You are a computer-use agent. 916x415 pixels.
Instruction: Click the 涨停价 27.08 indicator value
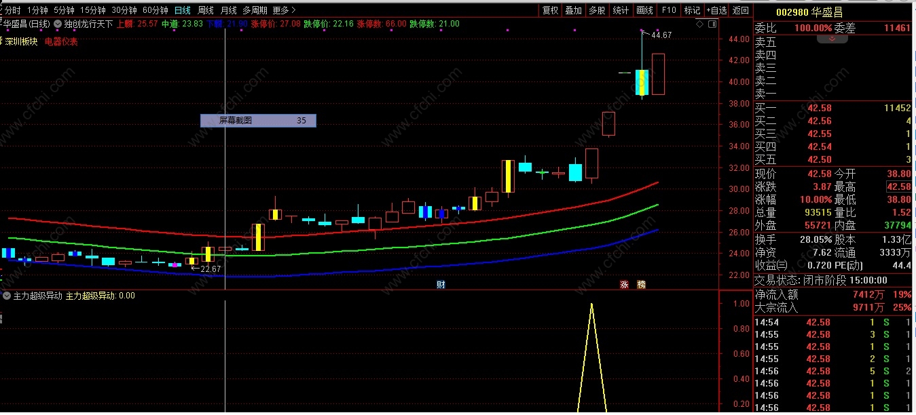click(276, 24)
